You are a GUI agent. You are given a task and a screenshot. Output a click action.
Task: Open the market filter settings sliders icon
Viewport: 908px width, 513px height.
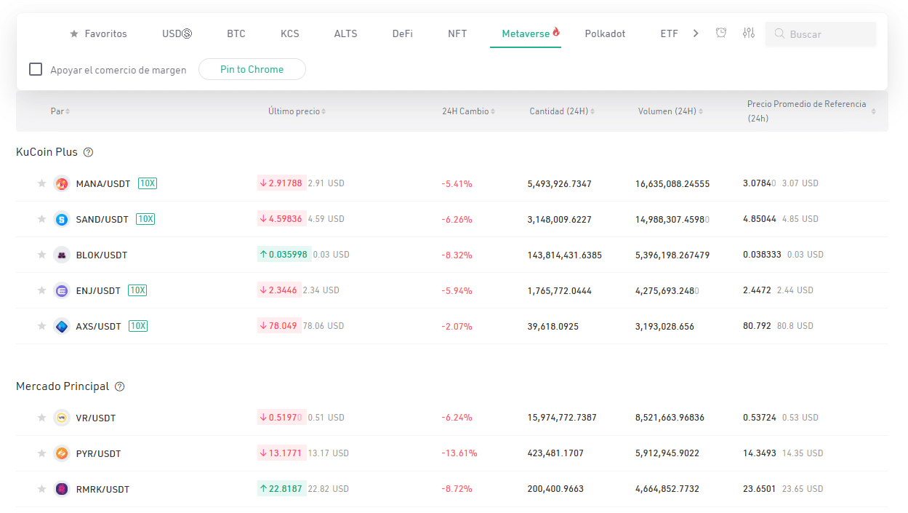pyautogui.click(x=748, y=33)
